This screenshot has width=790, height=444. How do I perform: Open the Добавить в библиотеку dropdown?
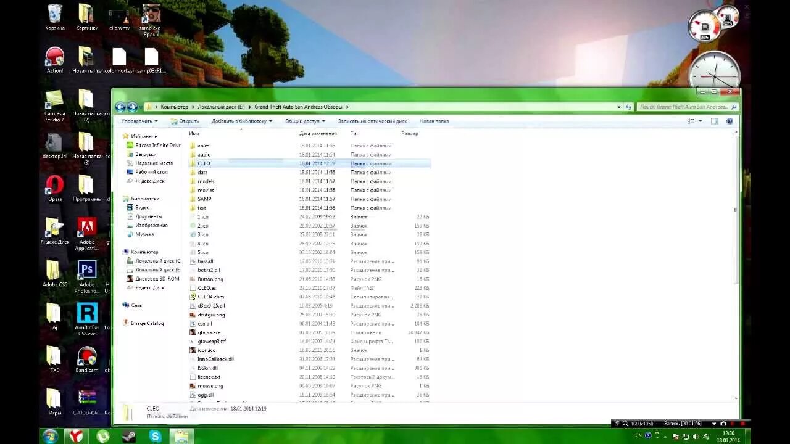(242, 121)
